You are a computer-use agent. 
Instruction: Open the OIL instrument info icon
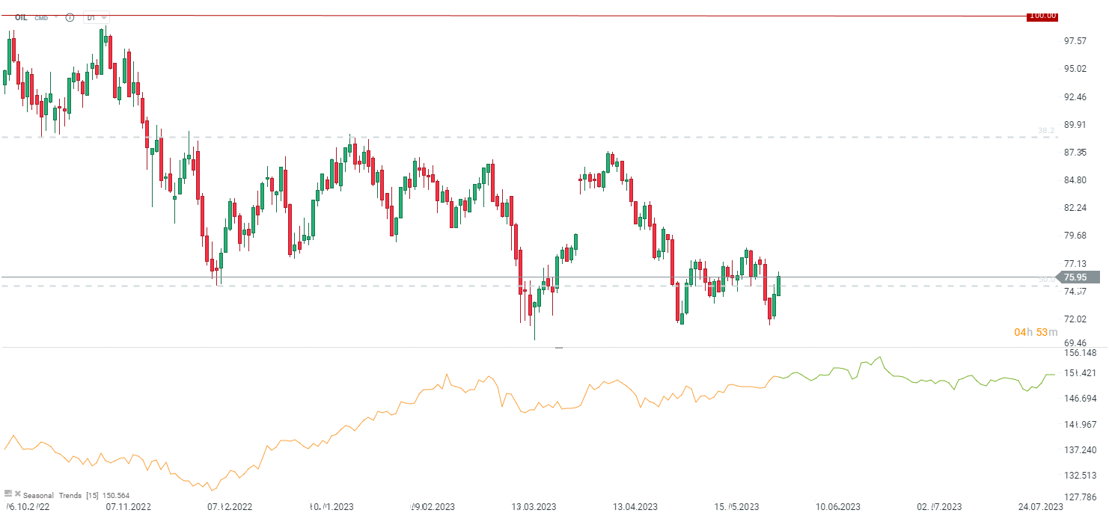pos(70,17)
